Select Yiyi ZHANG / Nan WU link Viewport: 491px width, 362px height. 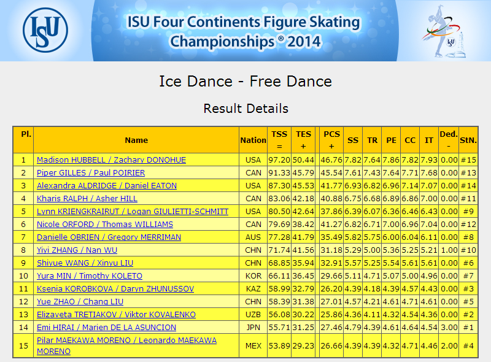77,250
